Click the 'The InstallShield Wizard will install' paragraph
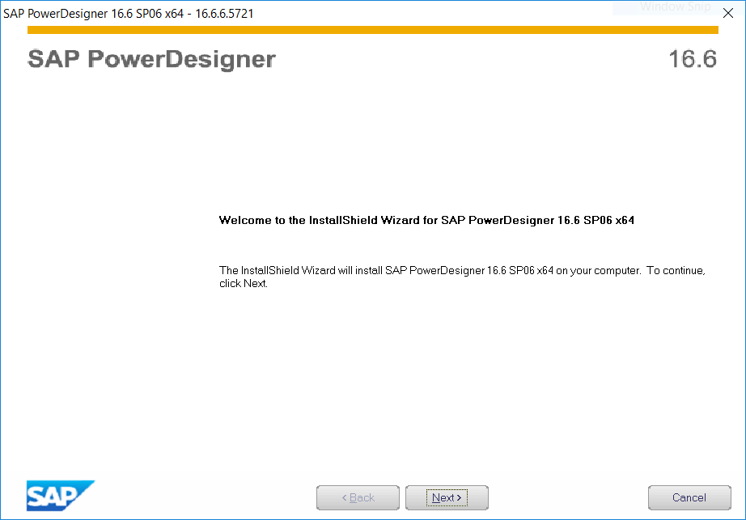The width and height of the screenshot is (746, 520). (x=462, y=277)
